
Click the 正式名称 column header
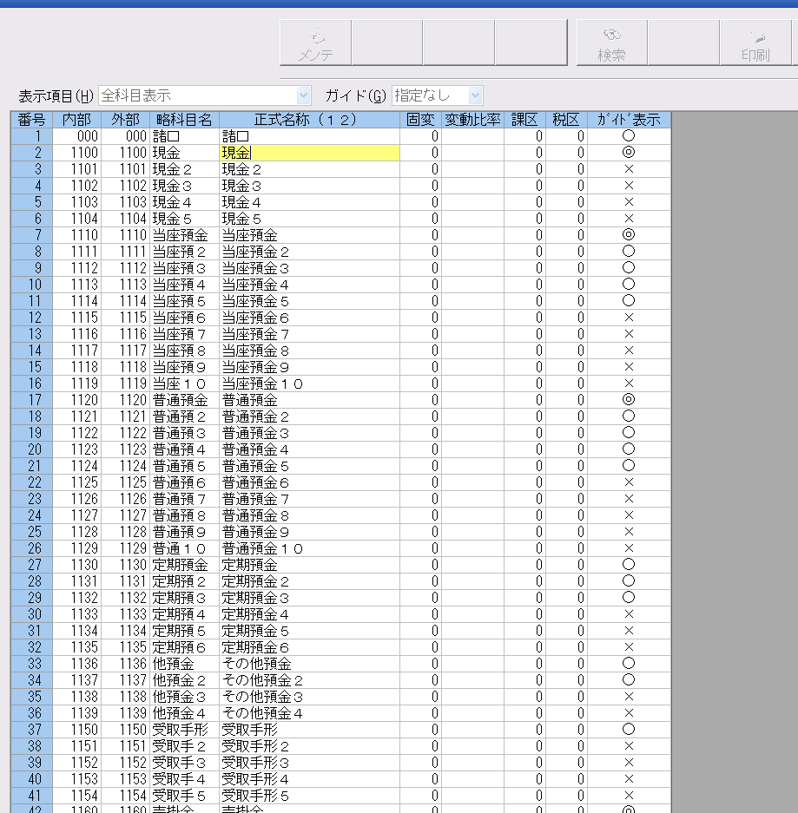pos(310,120)
